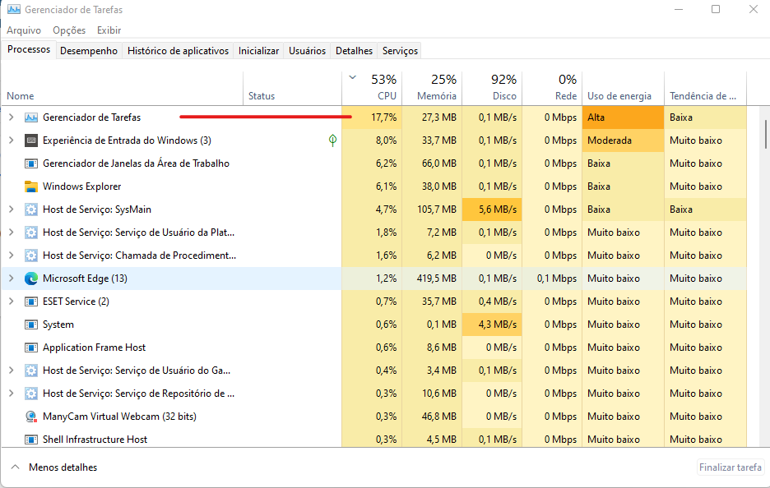Click the Serviço de Repositório service icon
The image size is (770, 488).
coord(31,394)
